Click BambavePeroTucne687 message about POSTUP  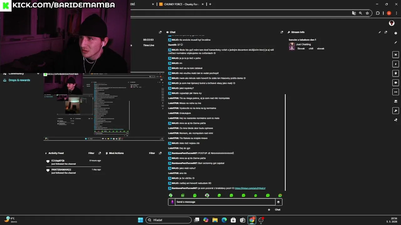pyautogui.click(x=201, y=153)
